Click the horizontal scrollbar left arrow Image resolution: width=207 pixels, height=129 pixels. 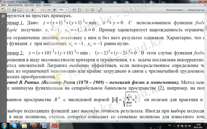coord(25,121)
